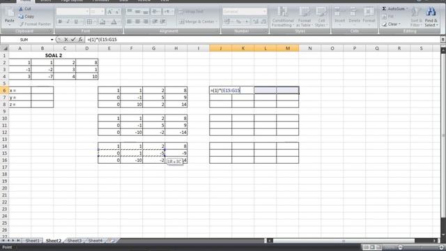Open the font name dropdown

tap(87, 12)
